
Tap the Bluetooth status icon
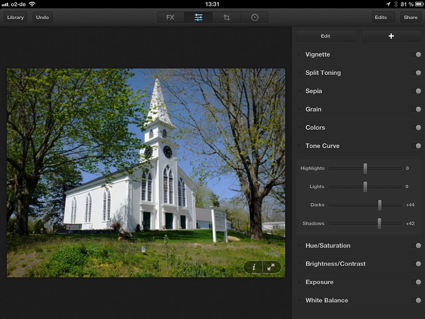tap(395, 4)
